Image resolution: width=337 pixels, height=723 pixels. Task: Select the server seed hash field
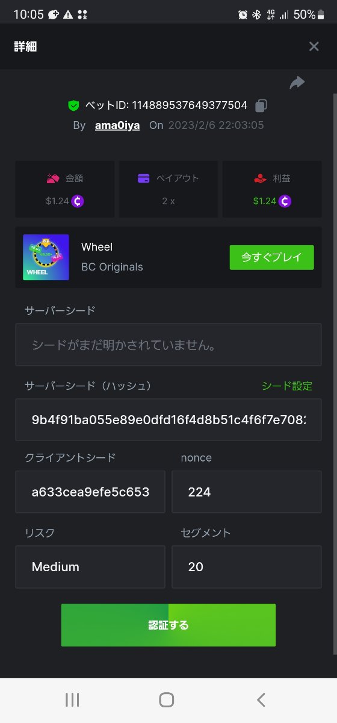point(168,419)
